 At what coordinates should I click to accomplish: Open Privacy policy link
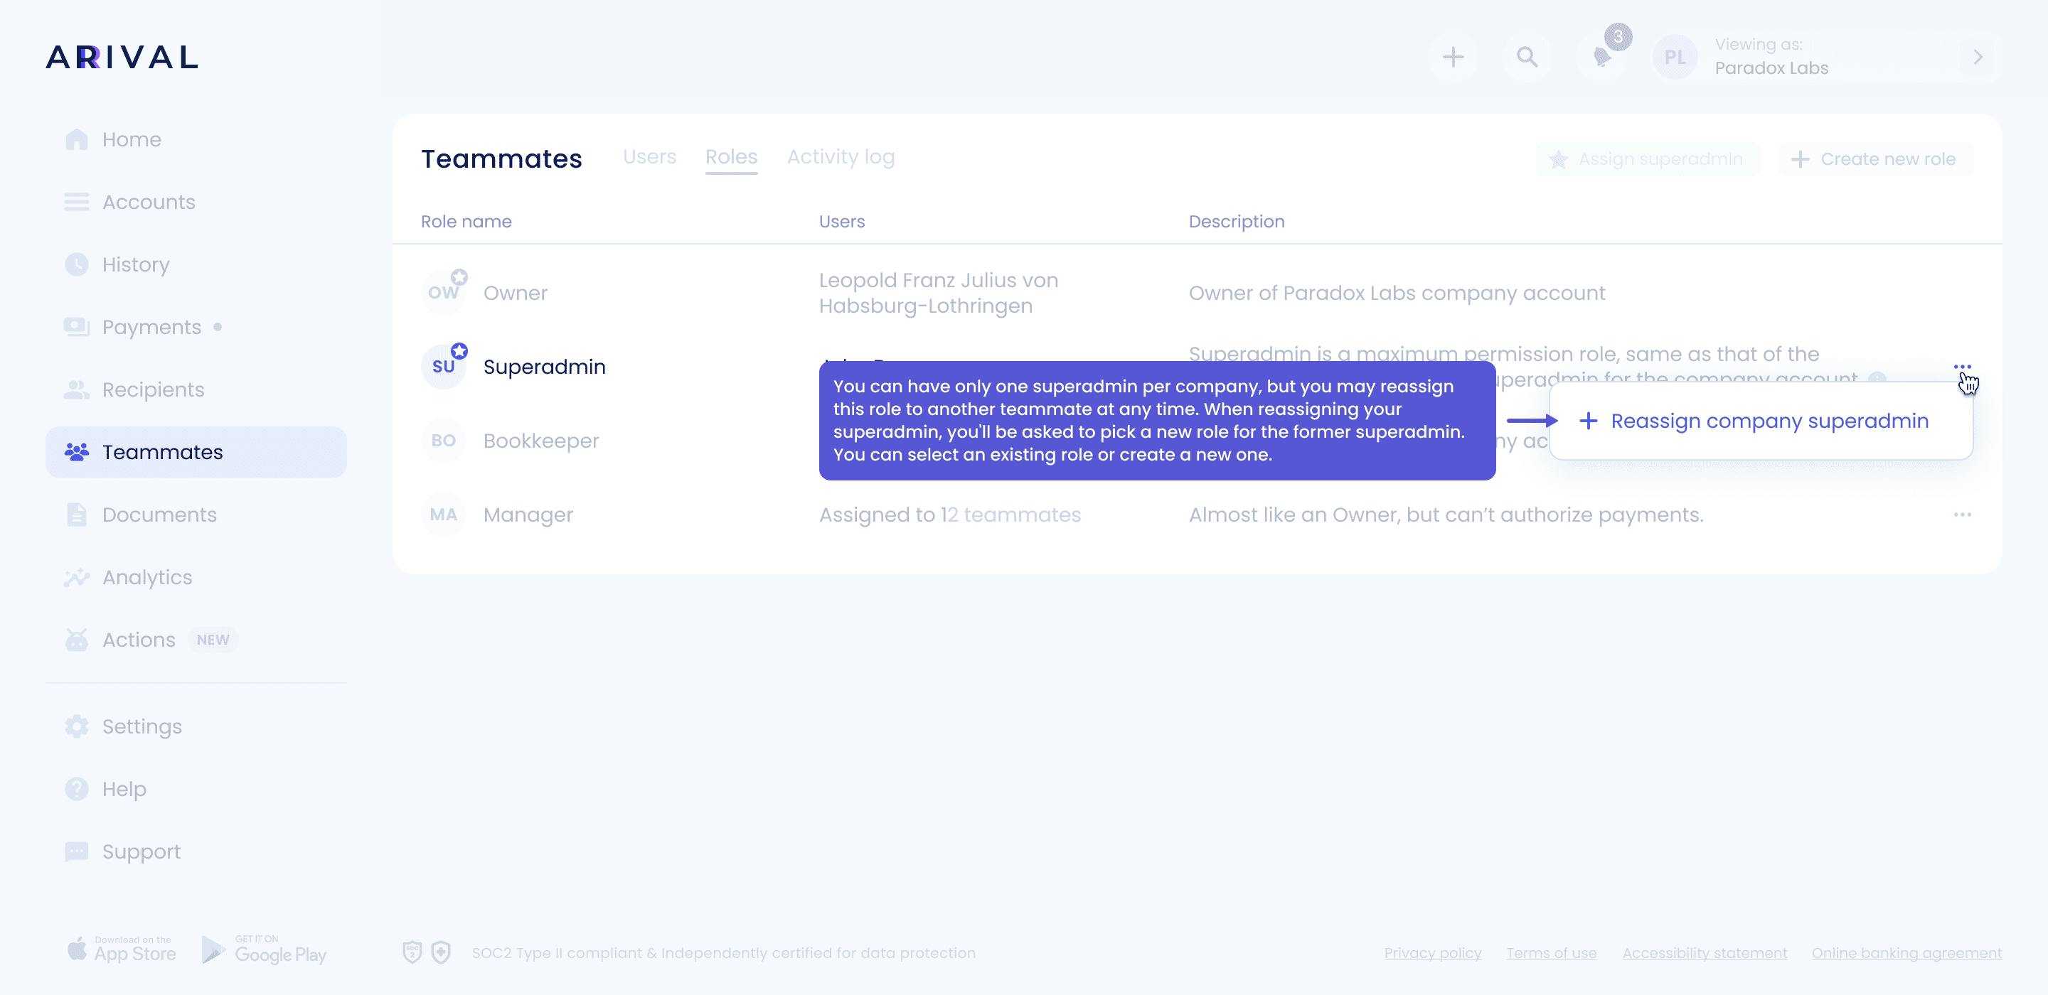1433,953
